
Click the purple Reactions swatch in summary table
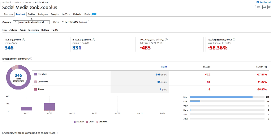pyautogui.click(x=36, y=74)
